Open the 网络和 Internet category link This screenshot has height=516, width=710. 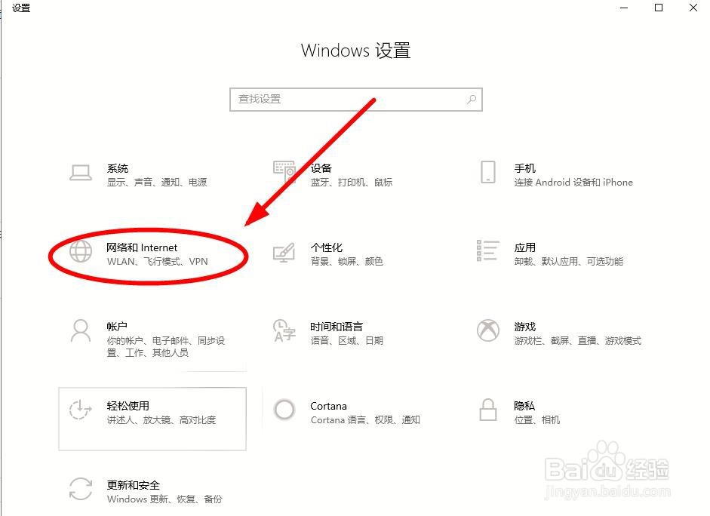142,247
